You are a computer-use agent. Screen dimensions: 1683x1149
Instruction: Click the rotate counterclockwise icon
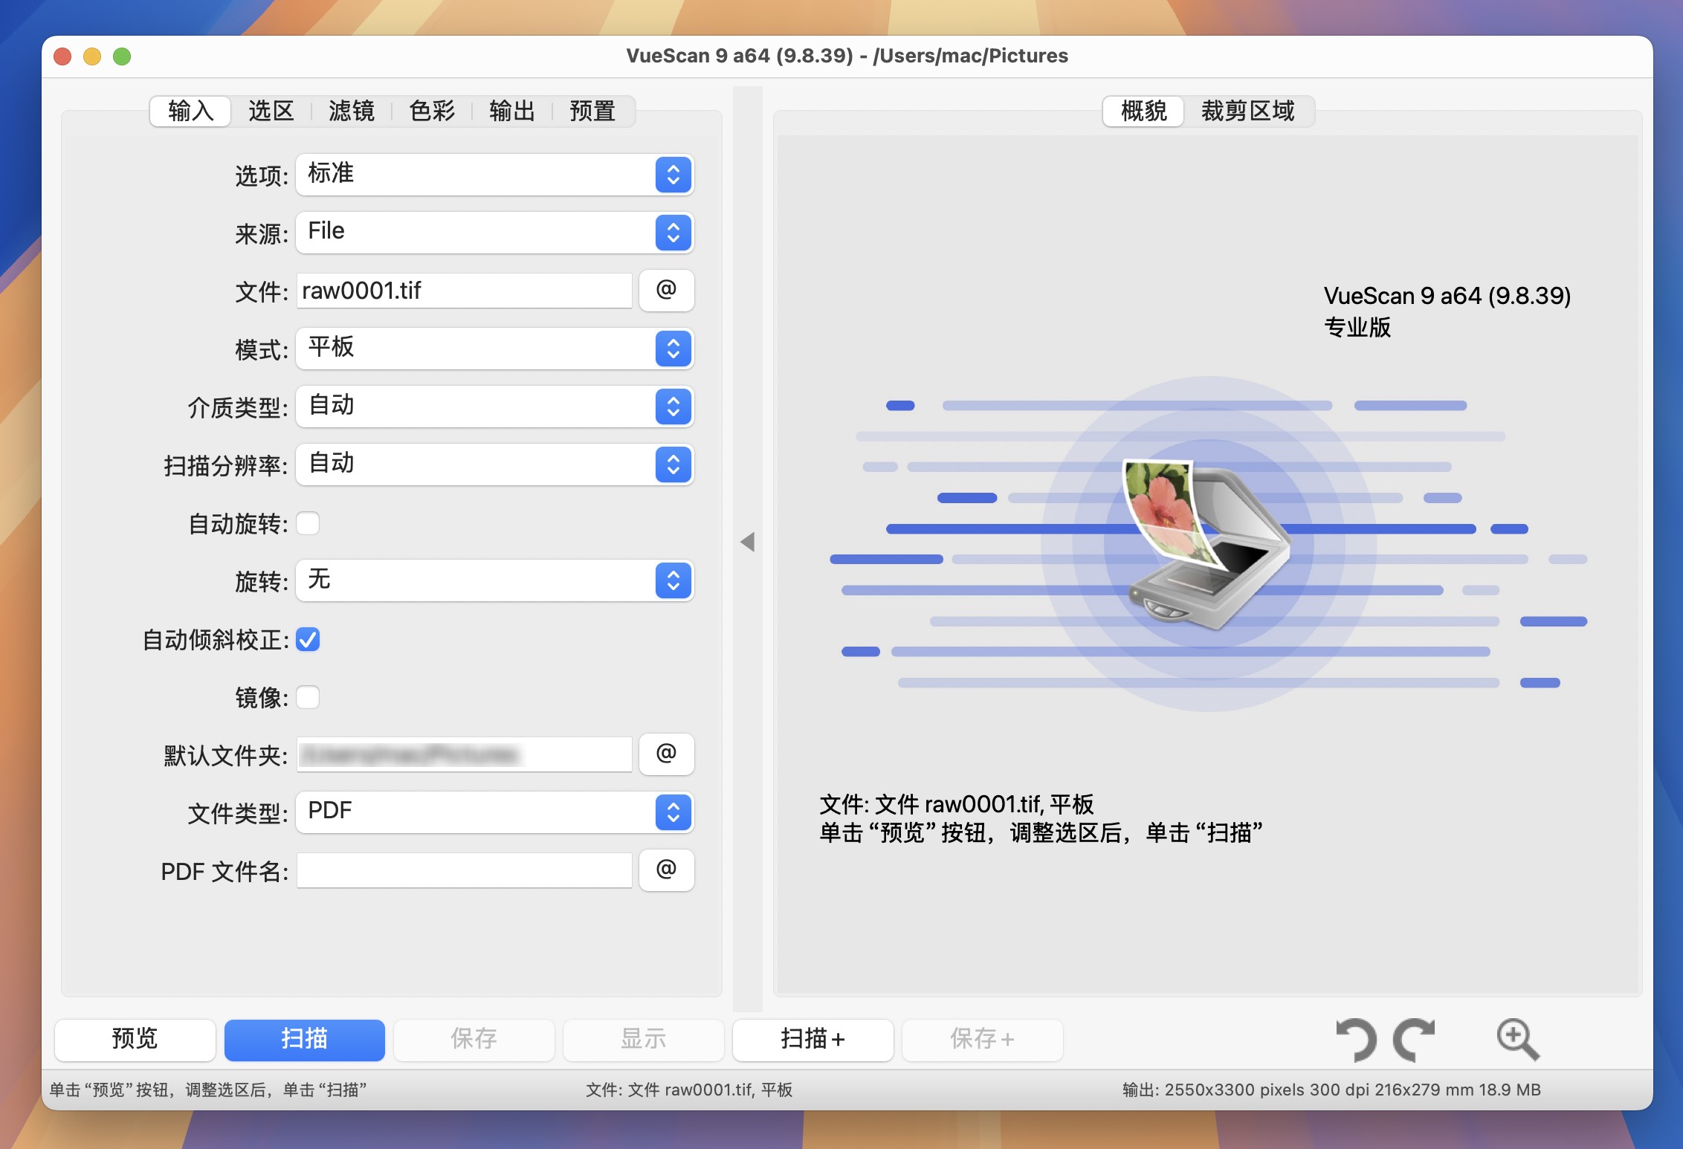tap(1355, 1039)
